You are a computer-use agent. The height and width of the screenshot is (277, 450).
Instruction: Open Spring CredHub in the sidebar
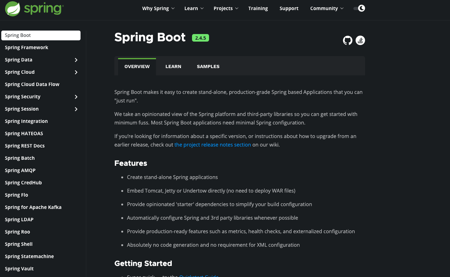pos(23,183)
